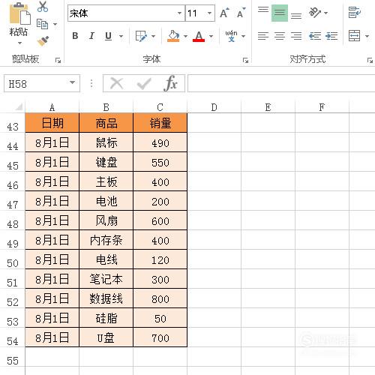Select column D header
The width and height of the screenshot is (375, 375).
tap(214, 107)
